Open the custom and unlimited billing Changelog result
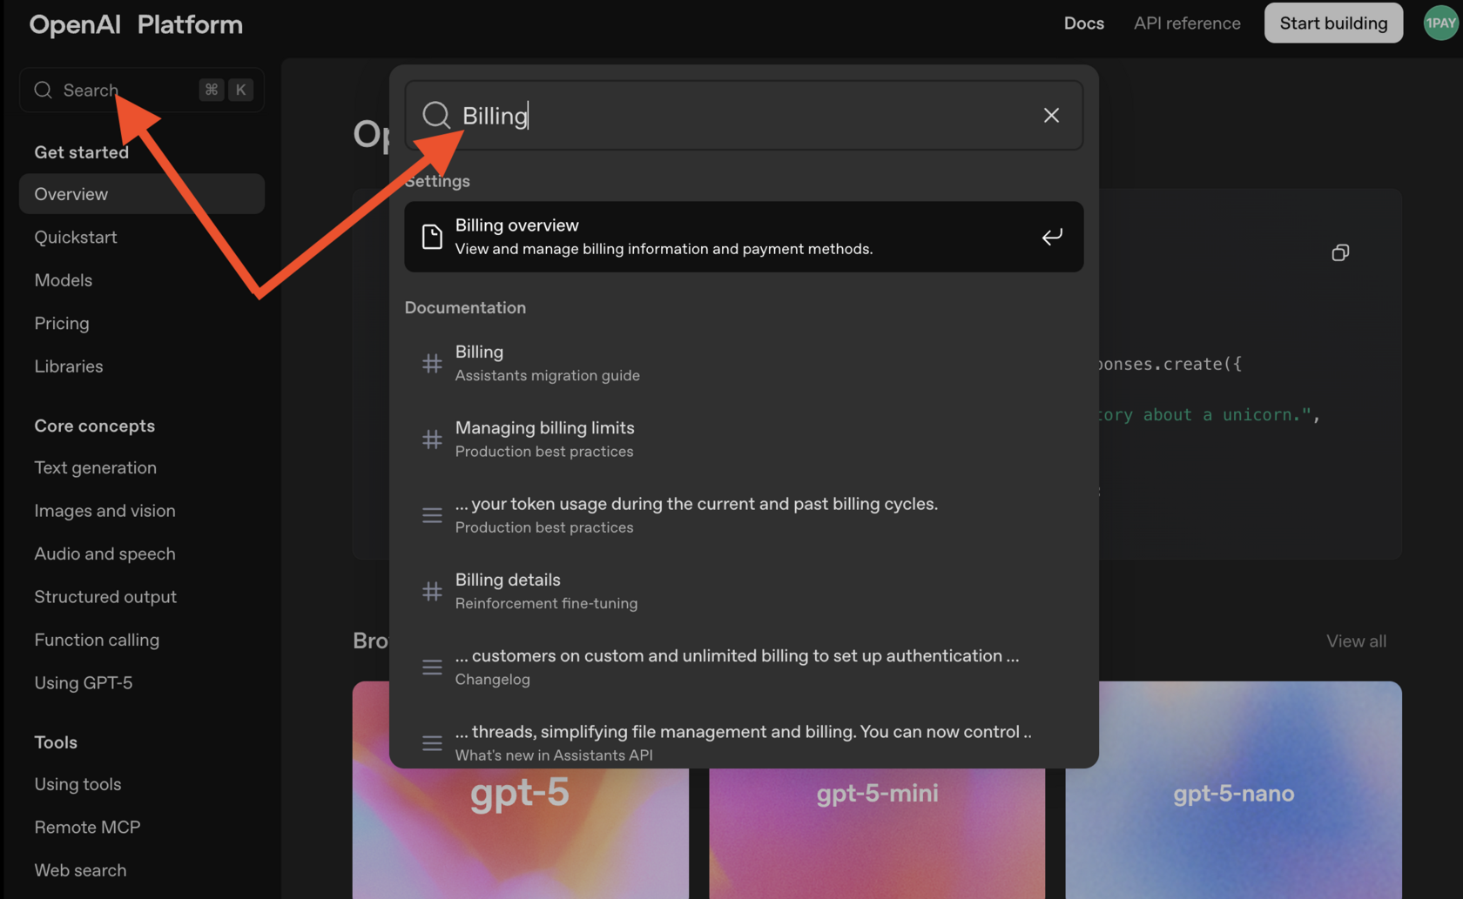1463x899 pixels. [744, 667]
